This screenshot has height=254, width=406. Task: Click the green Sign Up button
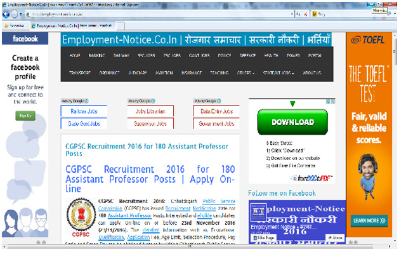(25, 116)
